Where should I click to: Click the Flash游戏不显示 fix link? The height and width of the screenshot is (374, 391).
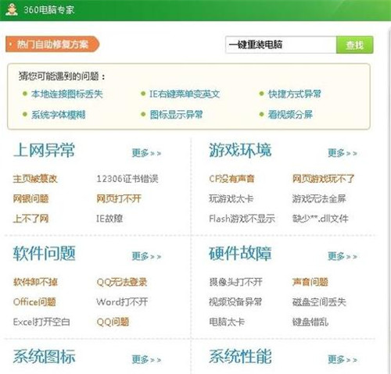pos(242,219)
